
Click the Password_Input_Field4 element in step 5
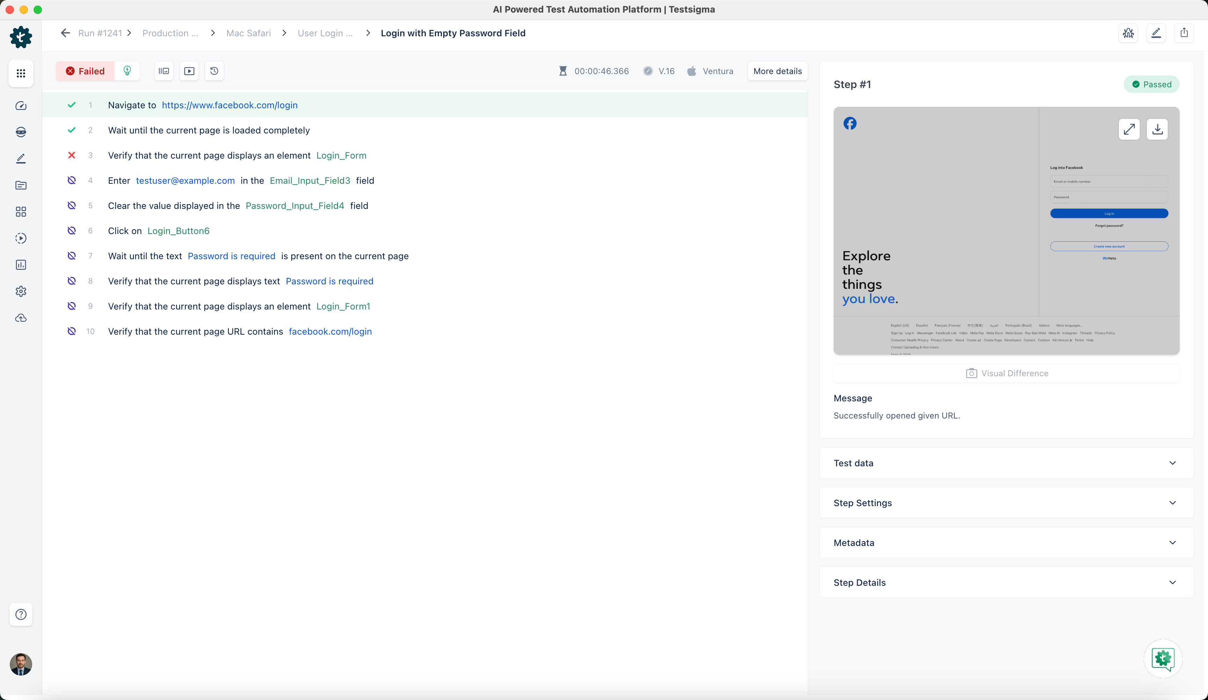point(295,205)
